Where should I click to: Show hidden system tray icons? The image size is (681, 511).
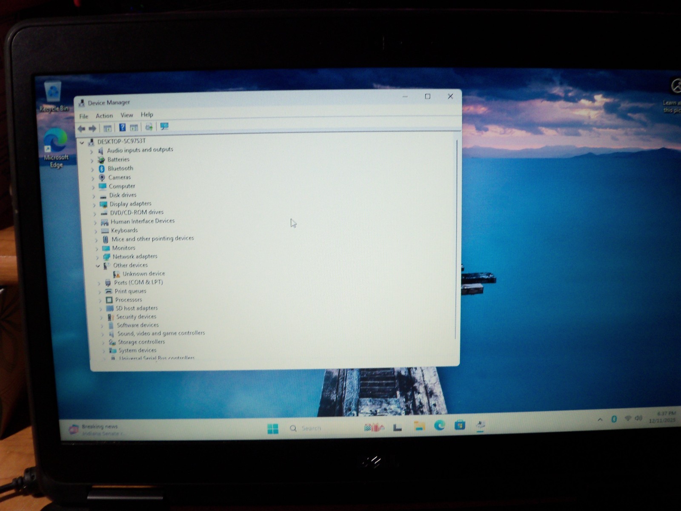click(x=600, y=419)
